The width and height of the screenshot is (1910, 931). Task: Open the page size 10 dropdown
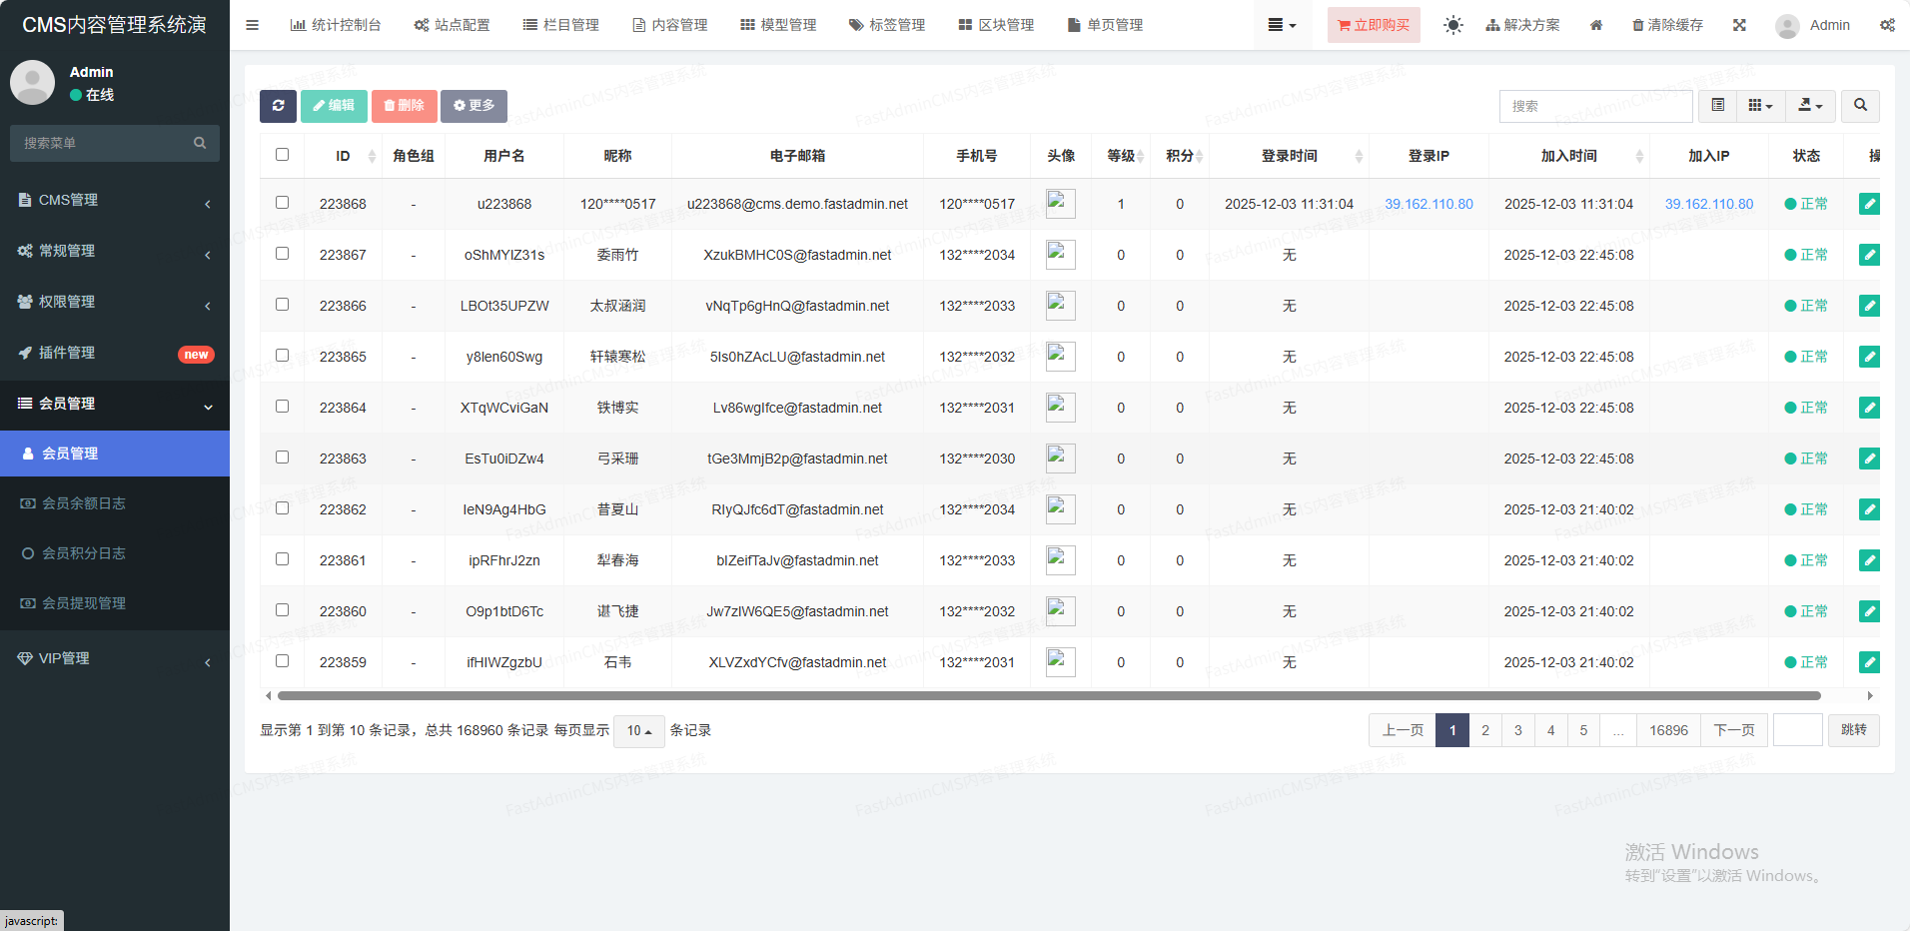(x=638, y=731)
